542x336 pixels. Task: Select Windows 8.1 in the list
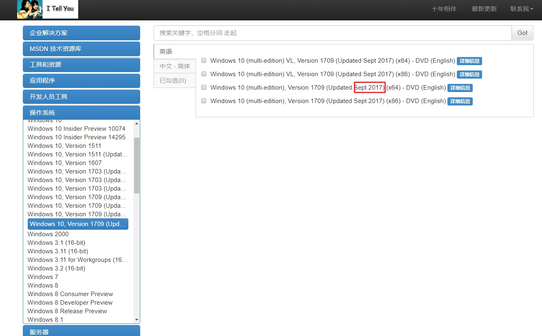[46, 320]
